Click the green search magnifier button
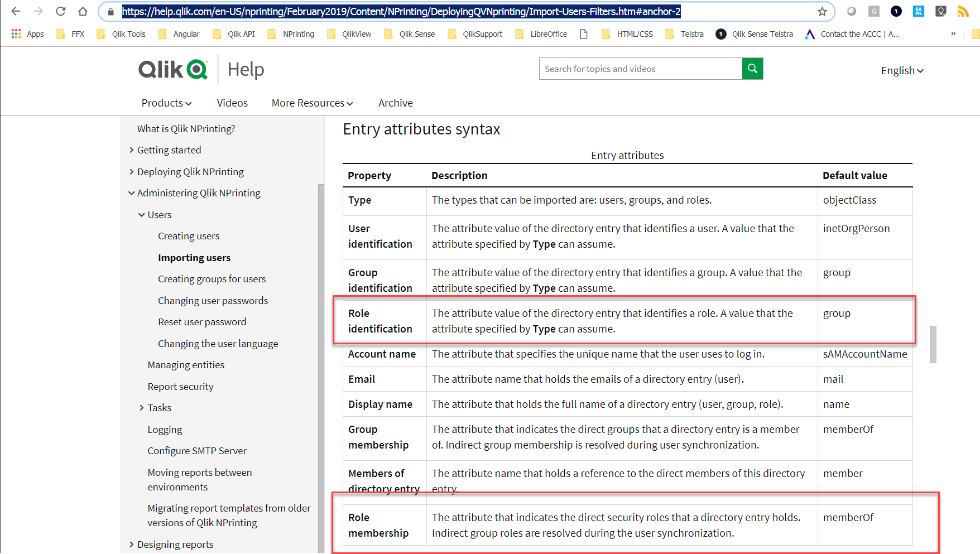 (x=752, y=68)
